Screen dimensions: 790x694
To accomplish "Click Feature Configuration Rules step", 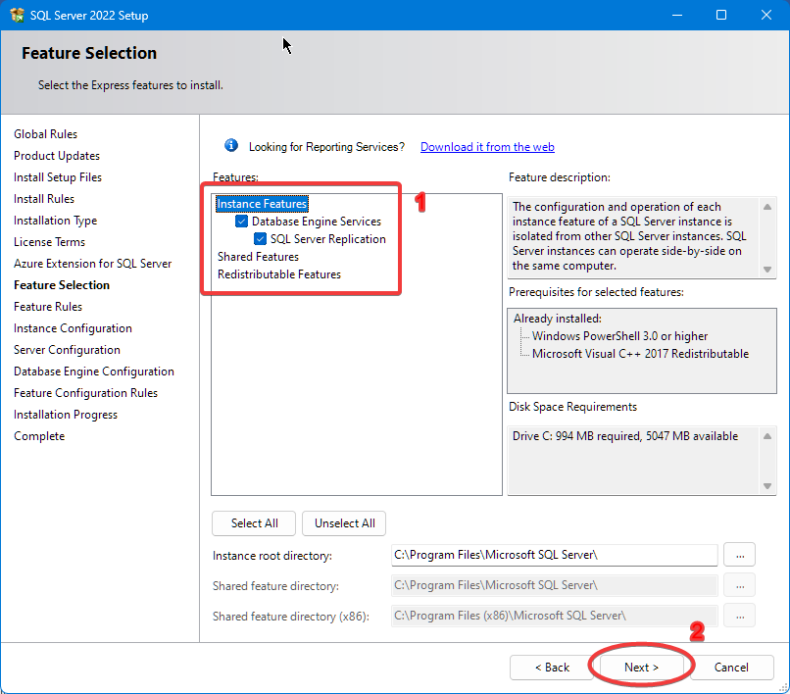I will 85,393.
